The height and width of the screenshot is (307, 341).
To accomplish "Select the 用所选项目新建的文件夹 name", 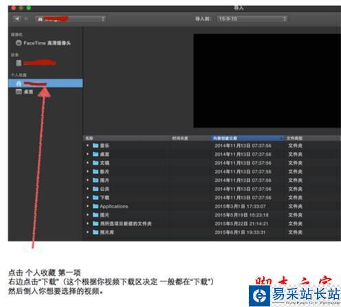I will tap(126, 224).
